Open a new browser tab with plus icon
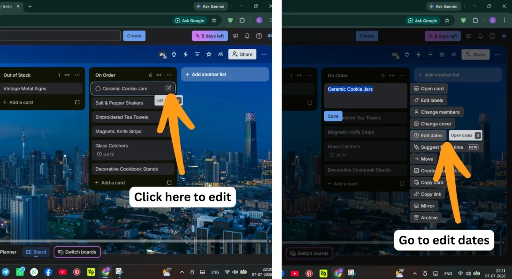The image size is (512, 279). [30, 6]
